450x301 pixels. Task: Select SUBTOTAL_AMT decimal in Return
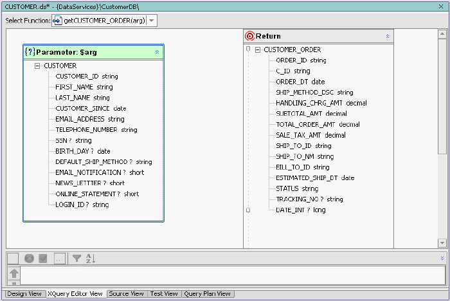(x=311, y=114)
